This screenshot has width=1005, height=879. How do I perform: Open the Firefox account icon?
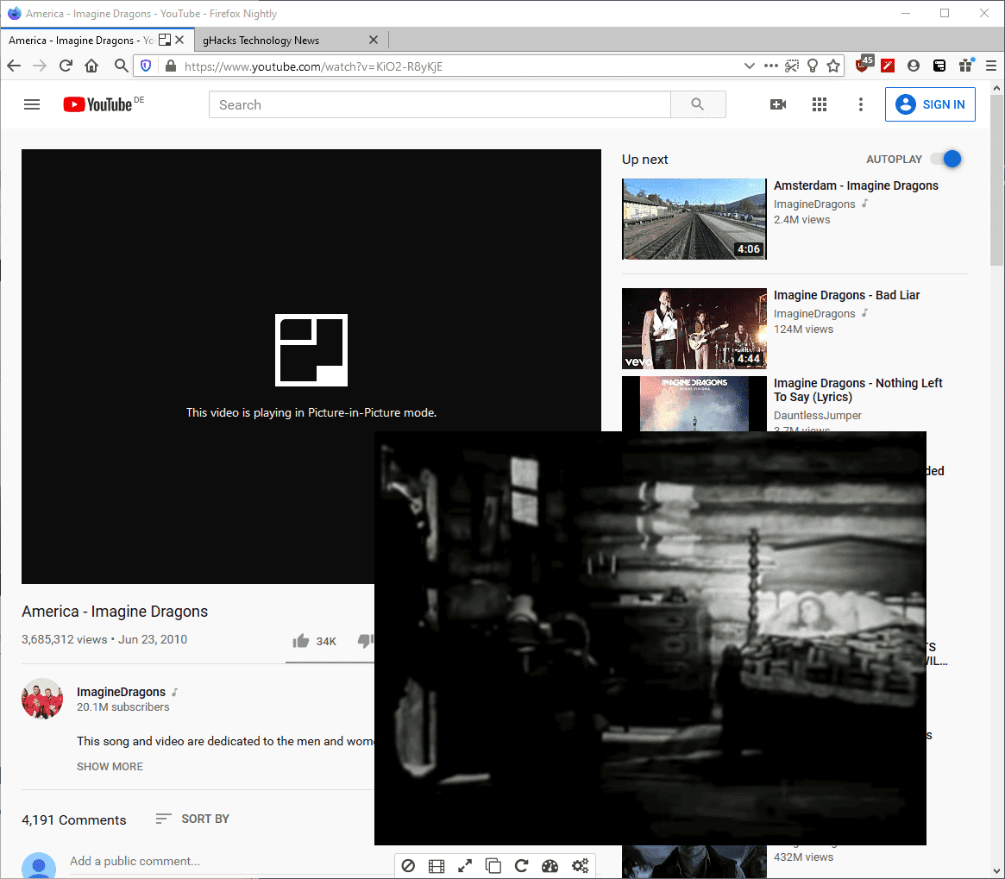click(914, 66)
